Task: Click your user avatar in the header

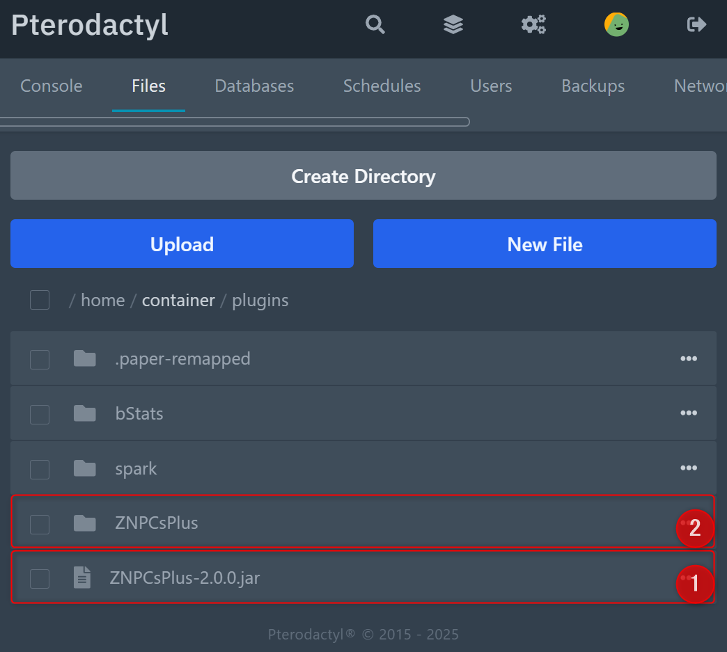Action: (616, 24)
